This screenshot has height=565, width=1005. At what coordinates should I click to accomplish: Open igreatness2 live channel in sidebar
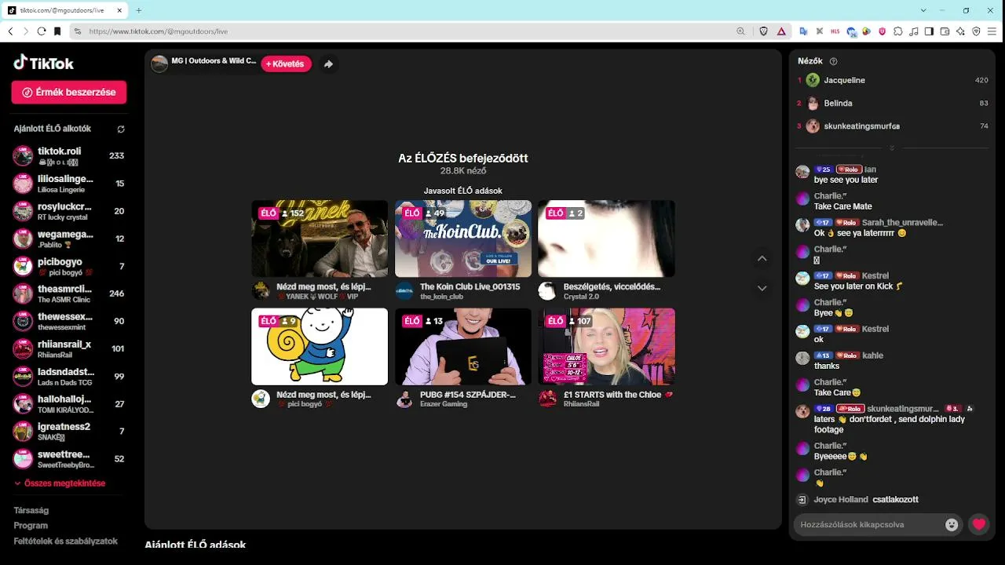click(69, 431)
